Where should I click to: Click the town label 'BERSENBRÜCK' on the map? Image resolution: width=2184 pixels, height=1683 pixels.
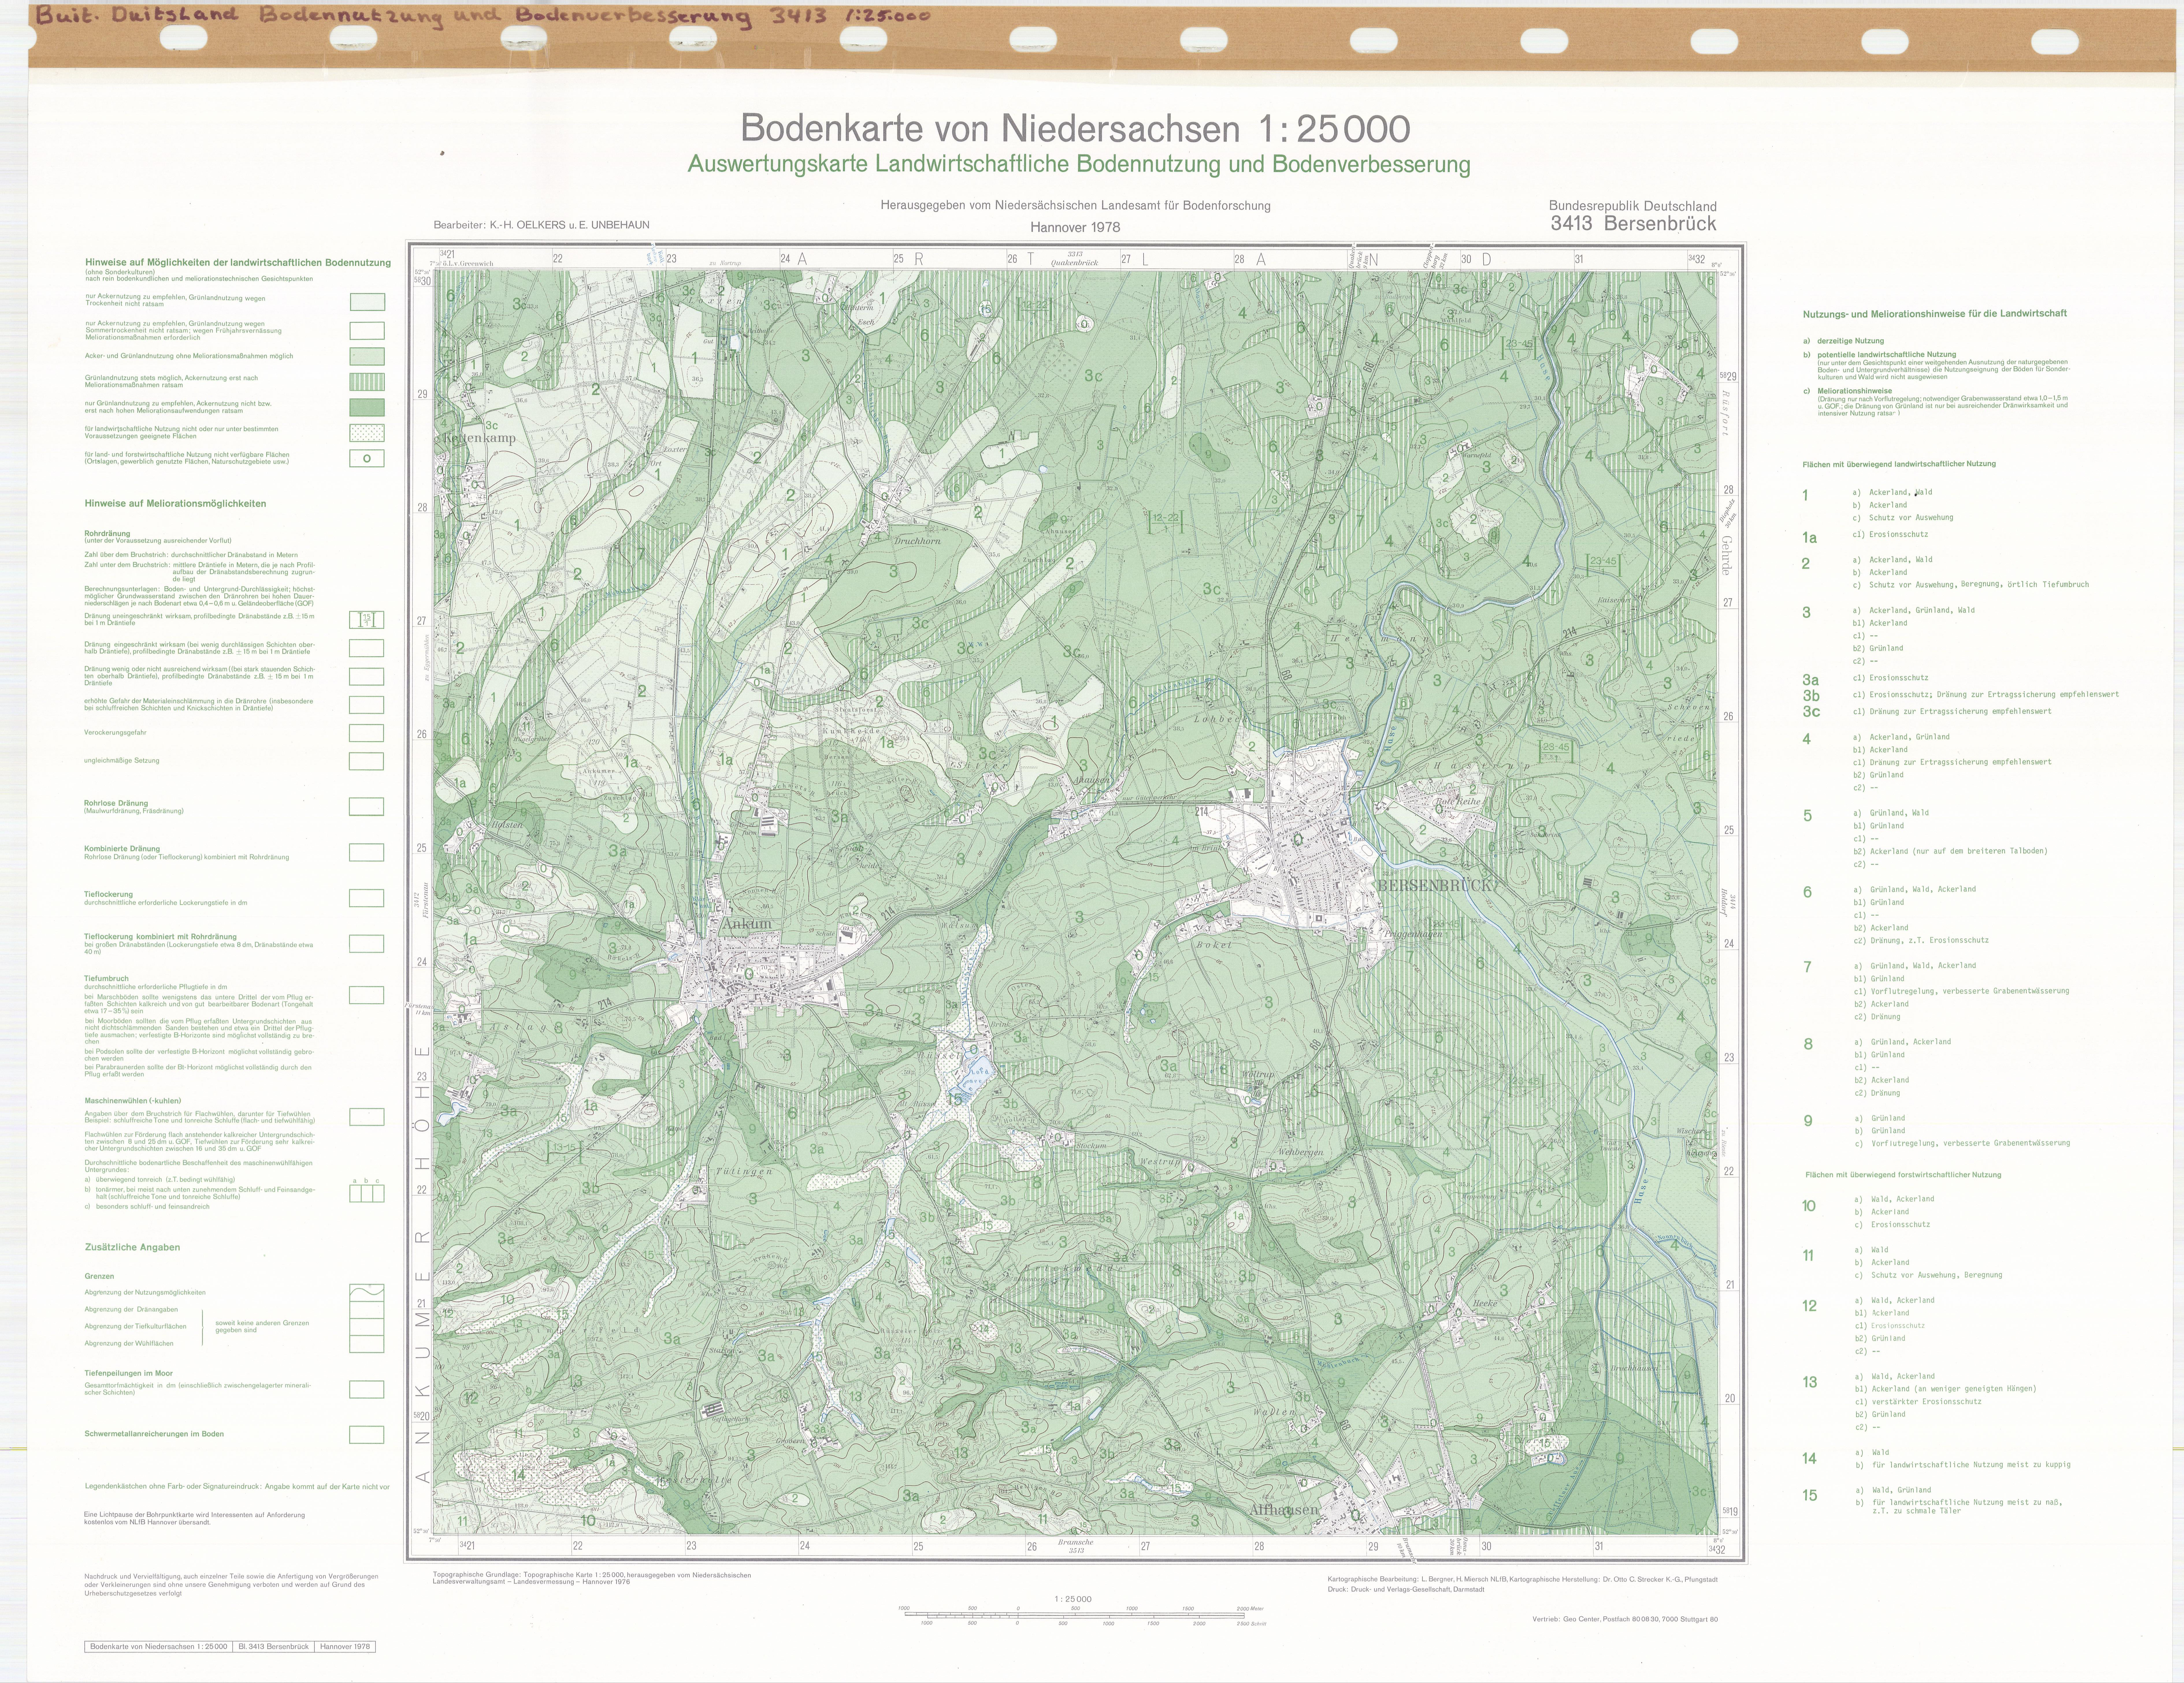[1435, 886]
